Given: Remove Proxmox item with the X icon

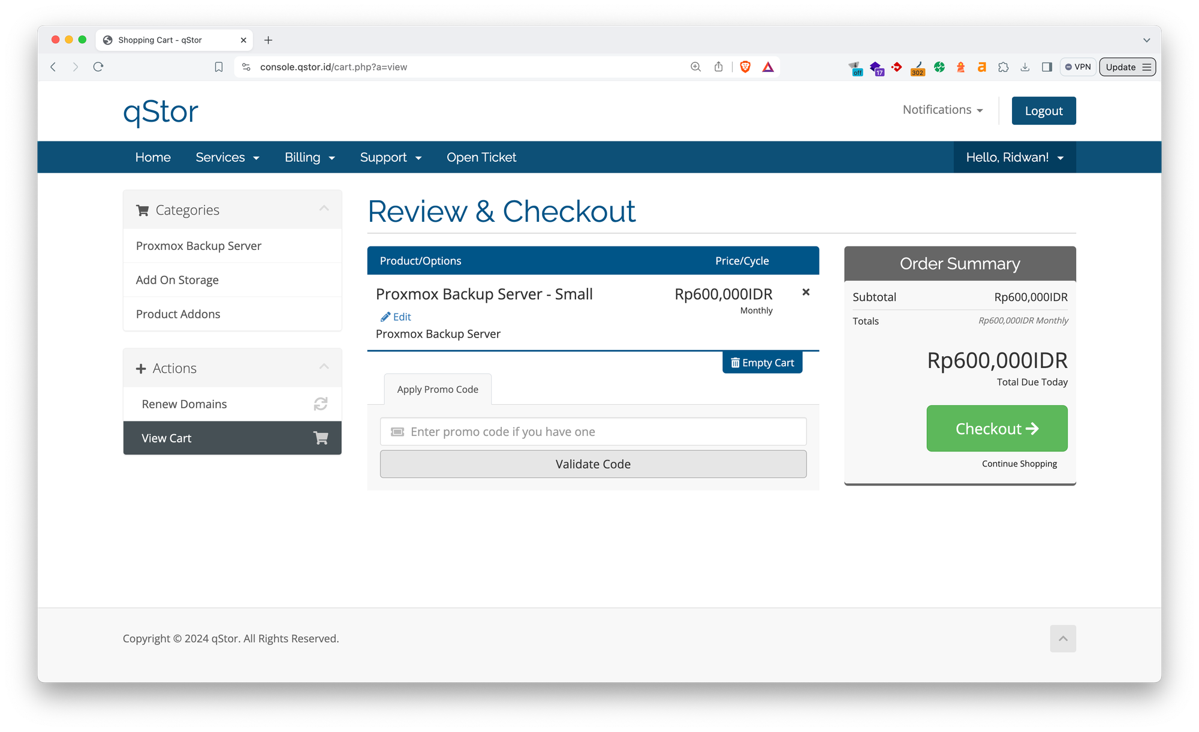Looking at the screenshot, I should pyautogui.click(x=806, y=292).
